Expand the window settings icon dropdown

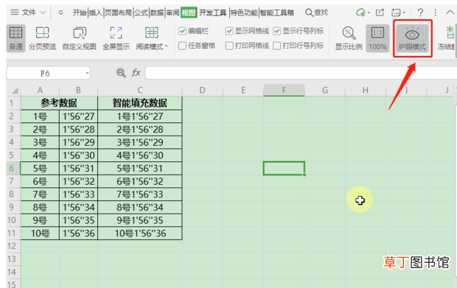tap(404, 13)
